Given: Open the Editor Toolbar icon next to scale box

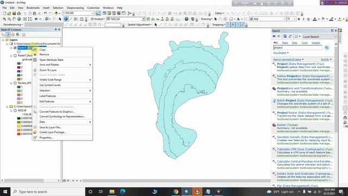Looking at the screenshot, I should pos(98,13).
